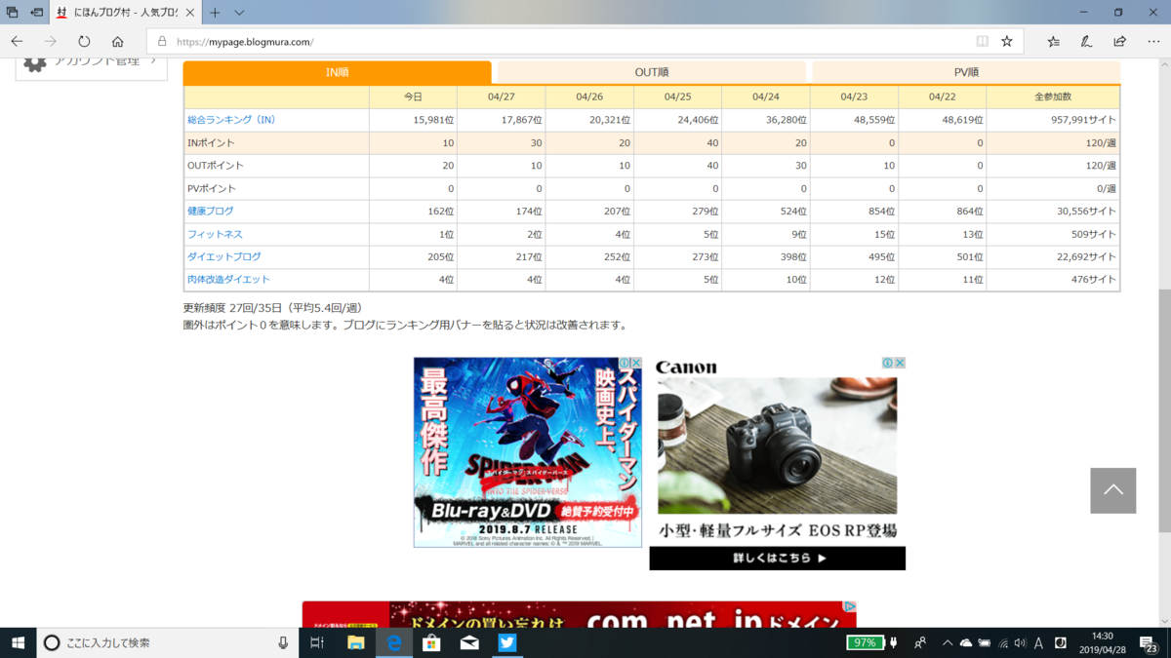Show hidden system tray icons
Viewport: 1171px width, 658px height.
click(946, 642)
